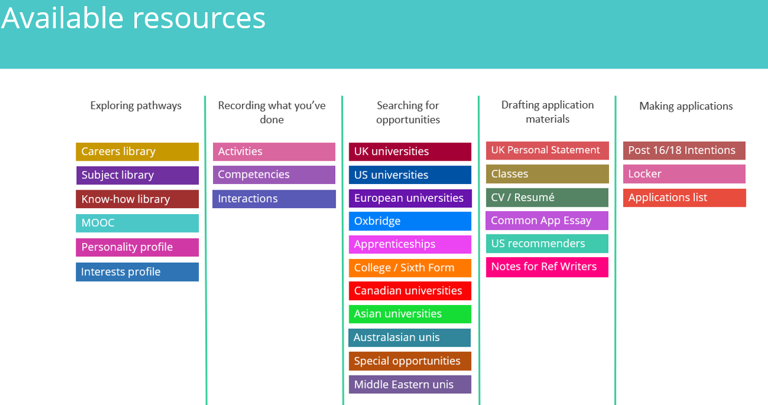Click Drafting application materials heading

548,112
